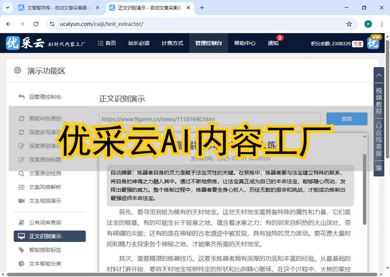Click the gear icon beside 演示功能区
390x277 pixels.
click(18, 71)
